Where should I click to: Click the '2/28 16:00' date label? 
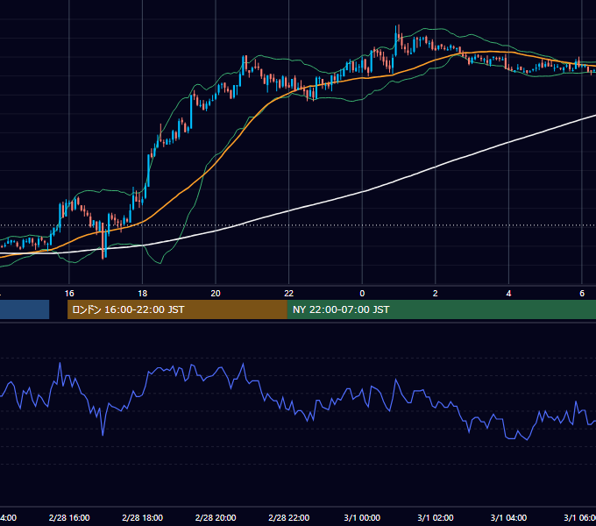pos(69,517)
